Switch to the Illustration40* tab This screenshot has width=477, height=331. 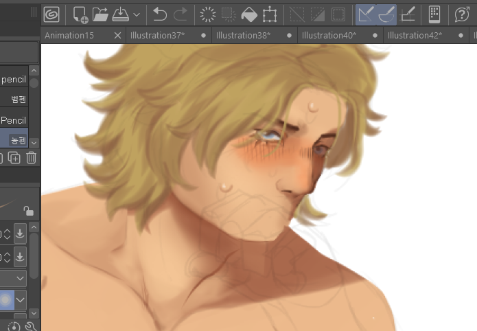click(x=329, y=35)
